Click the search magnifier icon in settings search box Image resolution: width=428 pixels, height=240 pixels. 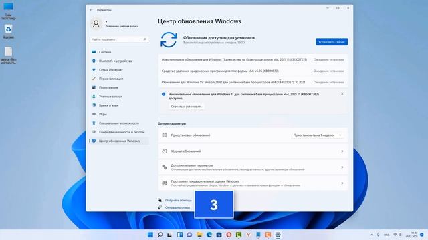145,39
